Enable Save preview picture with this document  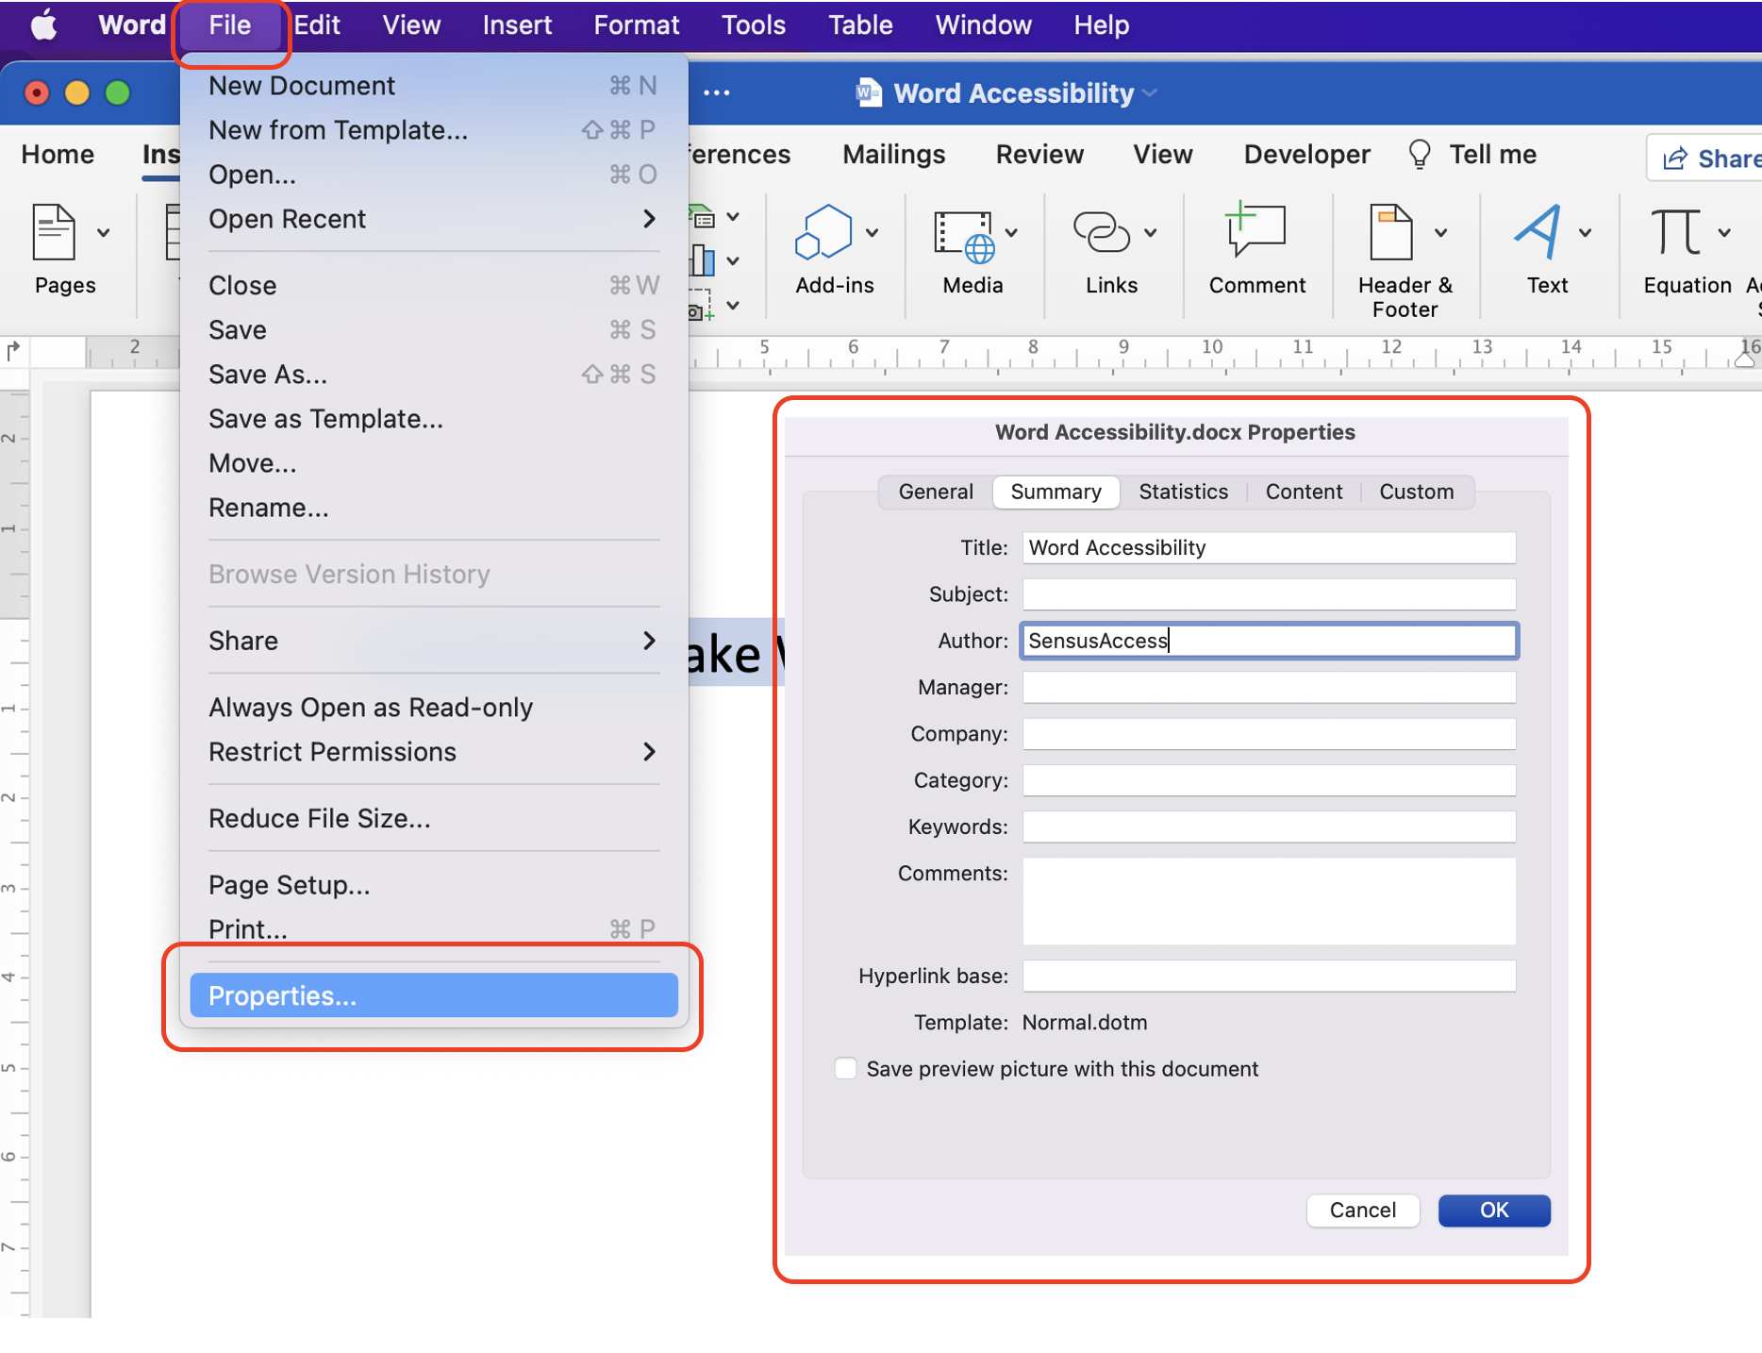click(845, 1067)
